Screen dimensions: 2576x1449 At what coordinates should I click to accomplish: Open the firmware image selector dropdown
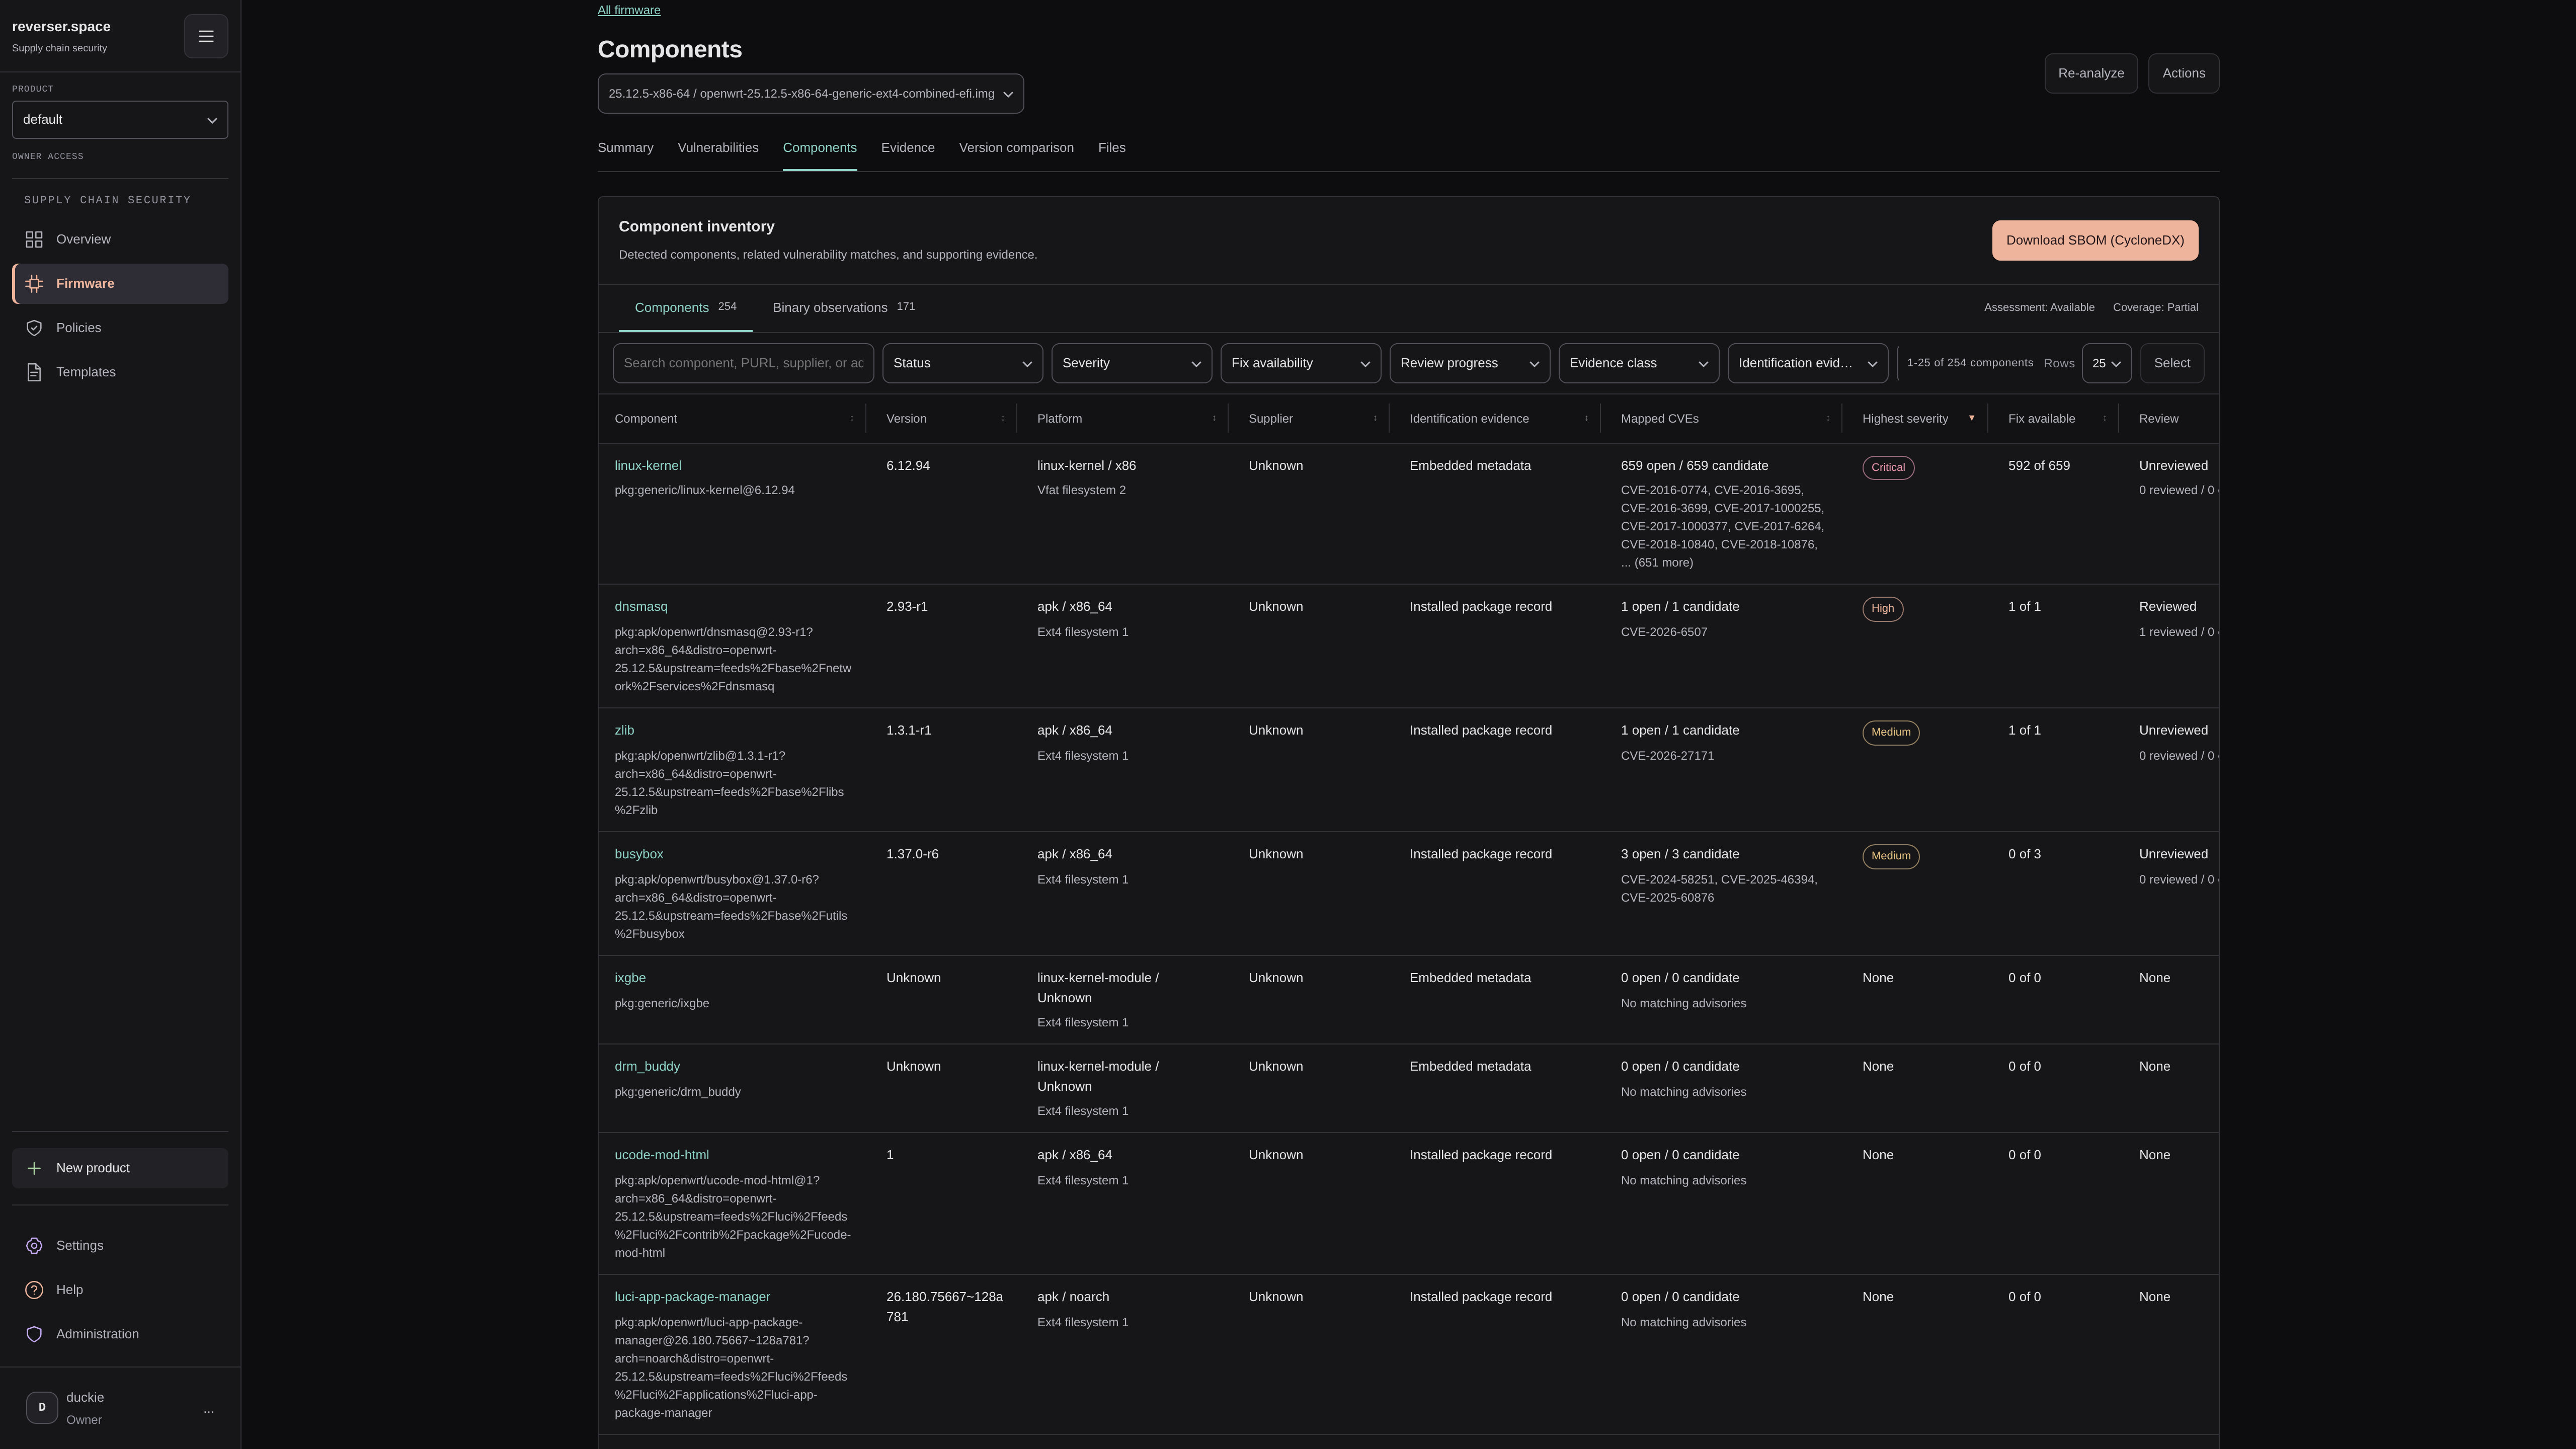[811, 94]
